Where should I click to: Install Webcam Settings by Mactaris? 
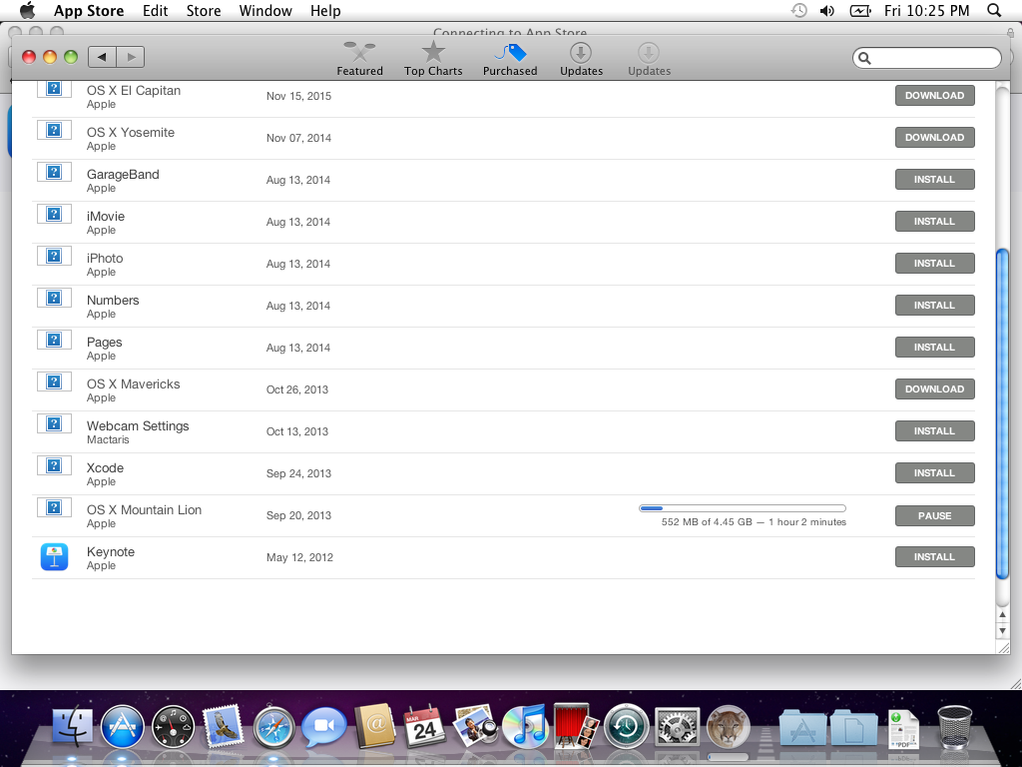pyautogui.click(x=934, y=431)
